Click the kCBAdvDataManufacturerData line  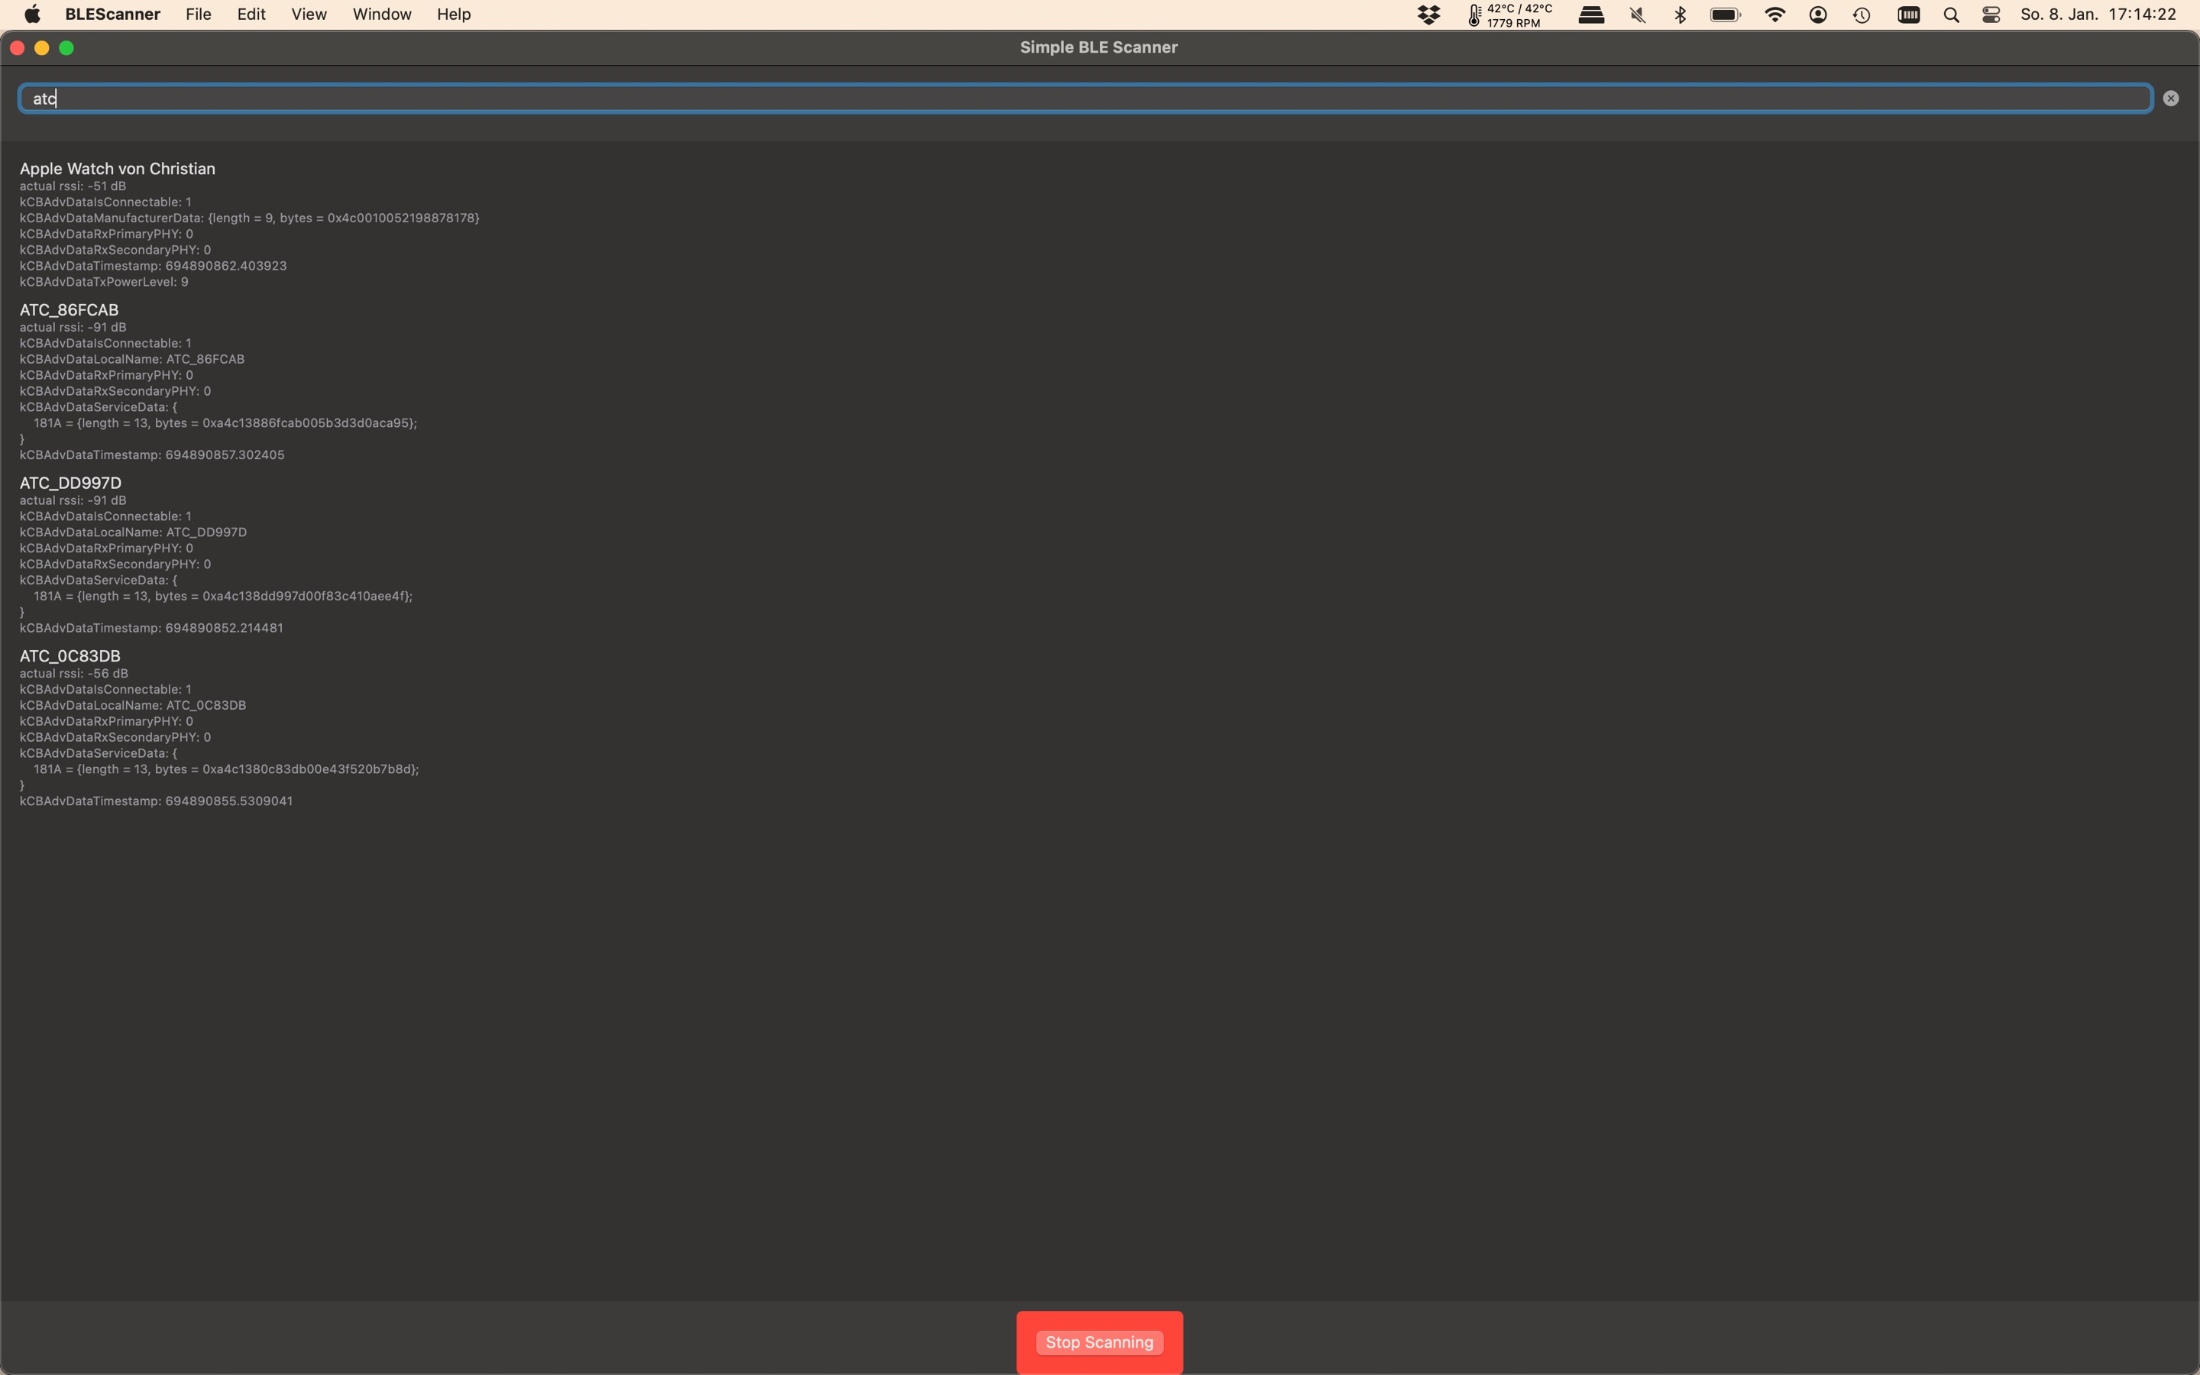(249, 218)
